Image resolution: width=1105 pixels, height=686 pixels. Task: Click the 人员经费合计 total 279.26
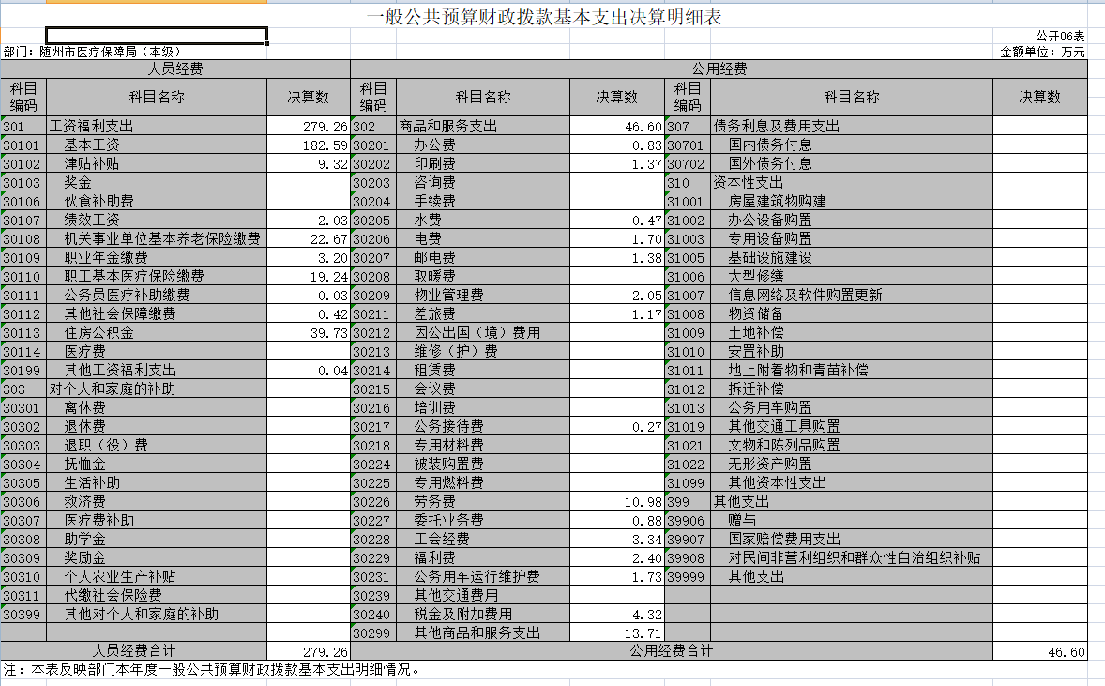coord(309,651)
